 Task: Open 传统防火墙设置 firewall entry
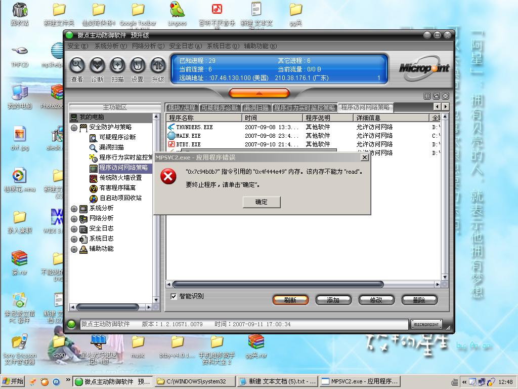click(120, 178)
